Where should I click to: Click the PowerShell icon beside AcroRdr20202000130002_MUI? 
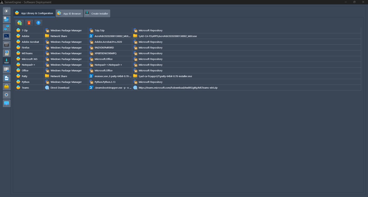91,36
